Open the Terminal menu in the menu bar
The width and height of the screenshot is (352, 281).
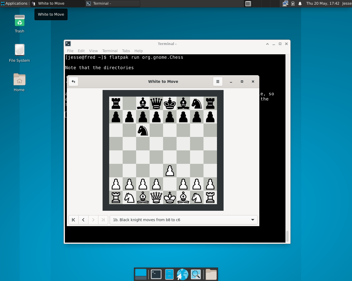tap(110, 51)
